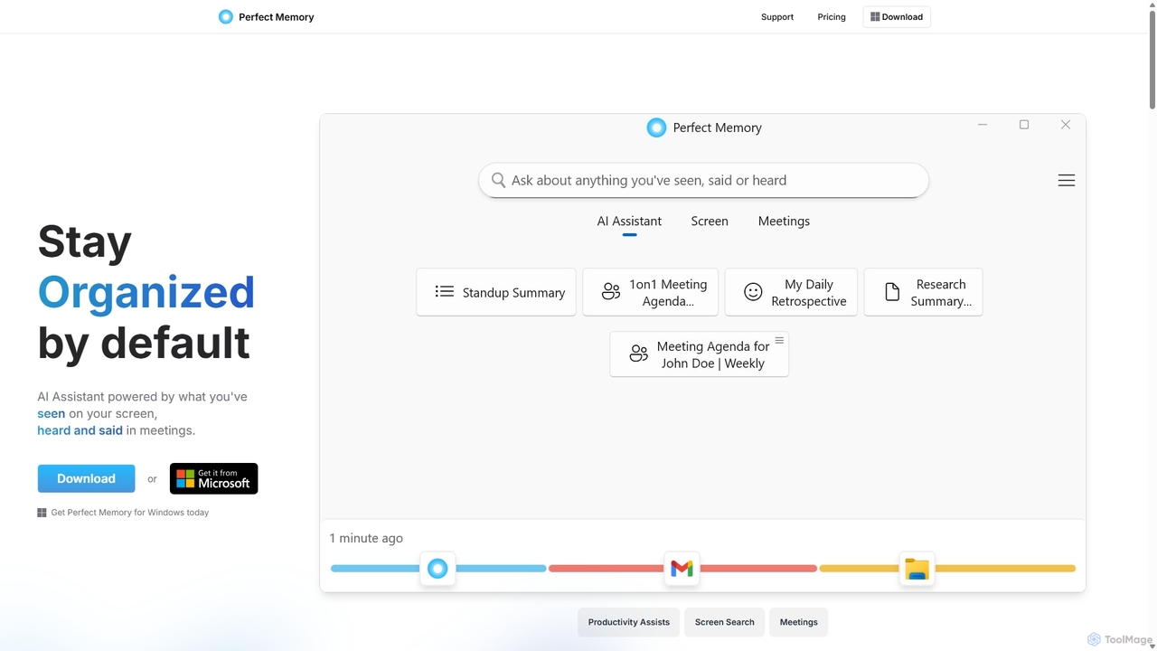
Task: Click the File Explorer marker on timeline
Action: [x=917, y=569]
